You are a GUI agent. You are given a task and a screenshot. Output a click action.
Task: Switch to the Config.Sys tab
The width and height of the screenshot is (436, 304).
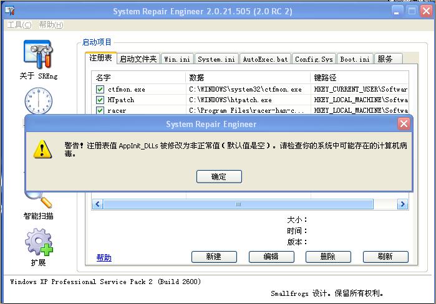click(314, 59)
